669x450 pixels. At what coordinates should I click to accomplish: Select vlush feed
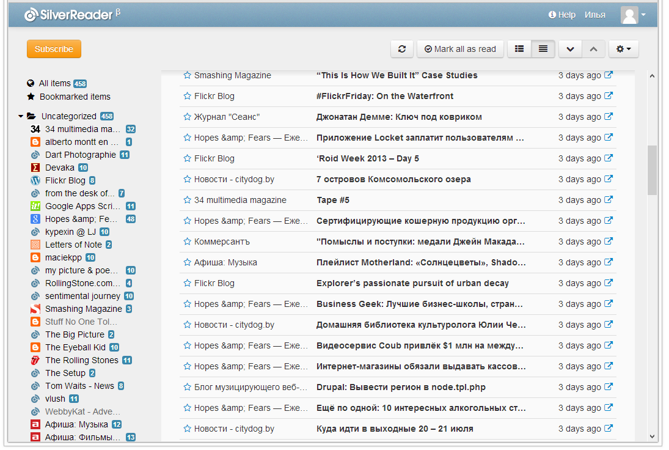[54, 399]
